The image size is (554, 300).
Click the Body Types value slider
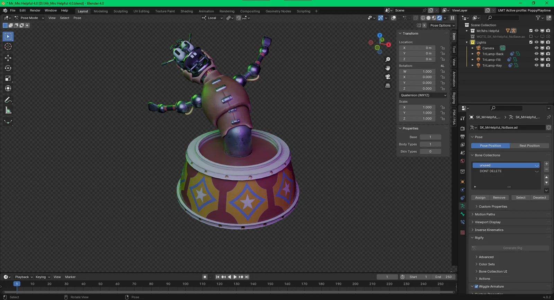tap(430, 144)
